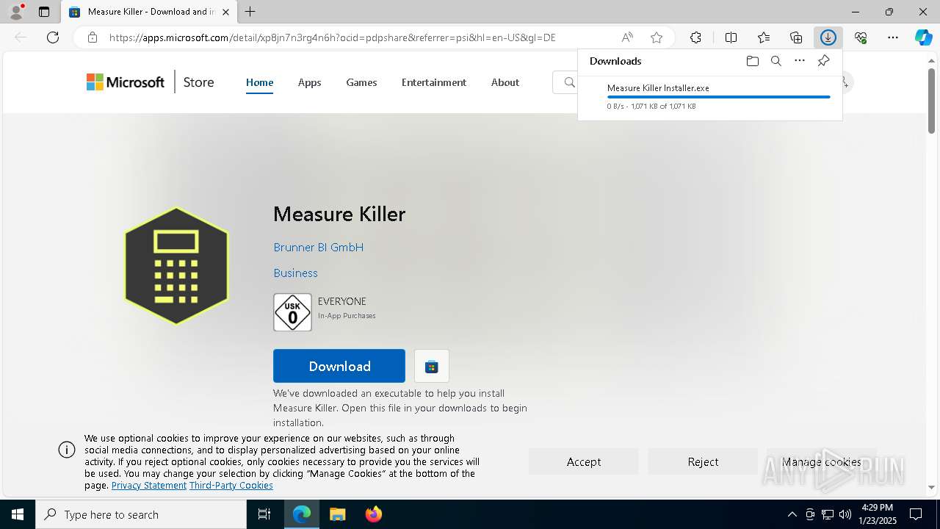Viewport: 940px width, 529px height.
Task: Click the Store search box
Action: pos(565,82)
